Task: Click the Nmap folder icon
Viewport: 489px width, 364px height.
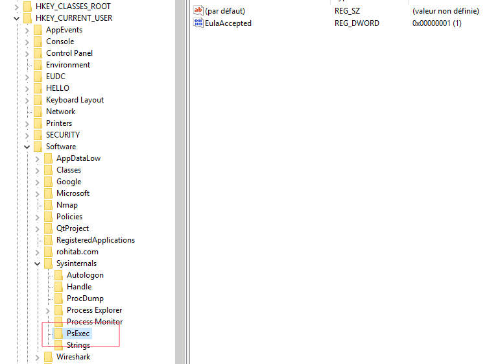Action: (49, 205)
